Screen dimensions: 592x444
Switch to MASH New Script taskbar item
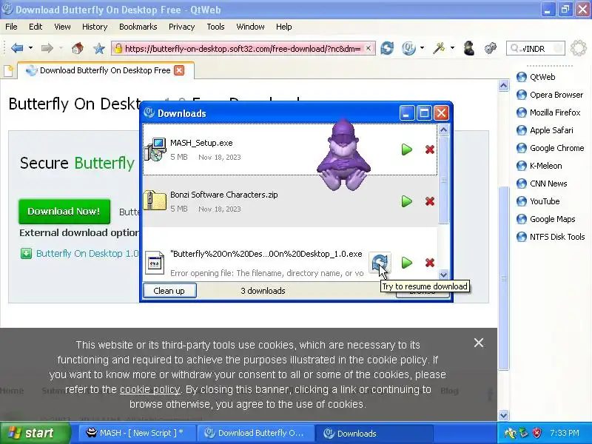pos(137,433)
